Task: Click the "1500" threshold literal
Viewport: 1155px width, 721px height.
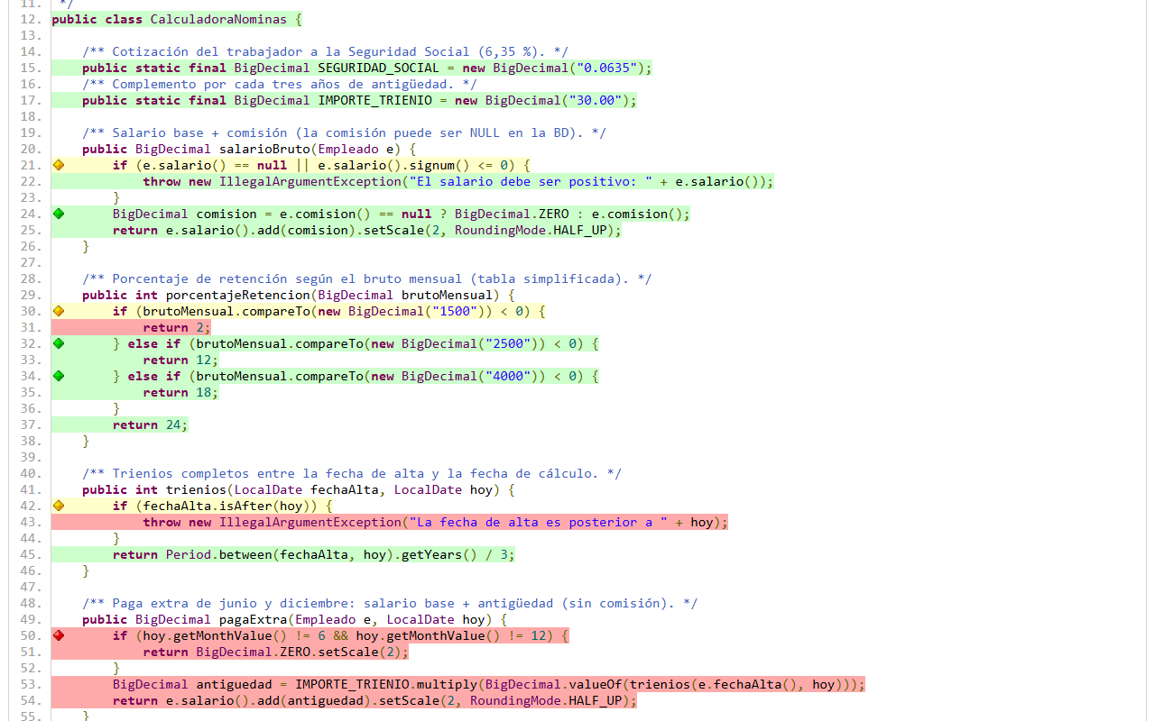Action: pyautogui.click(x=454, y=311)
